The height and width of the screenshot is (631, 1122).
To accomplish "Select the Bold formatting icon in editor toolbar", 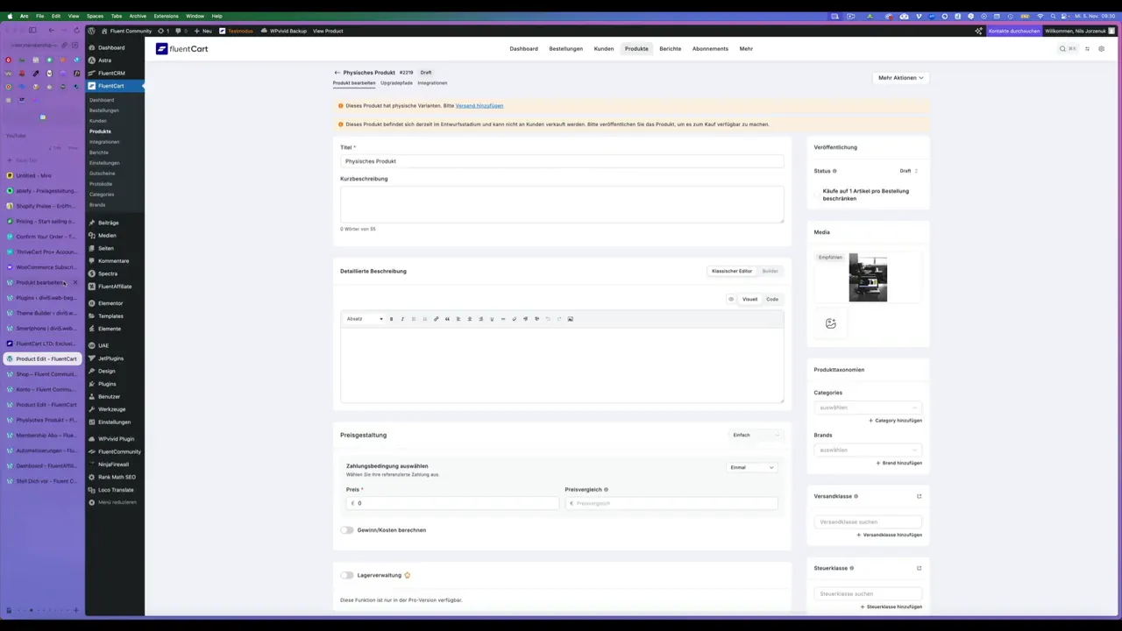I will click(x=392, y=318).
